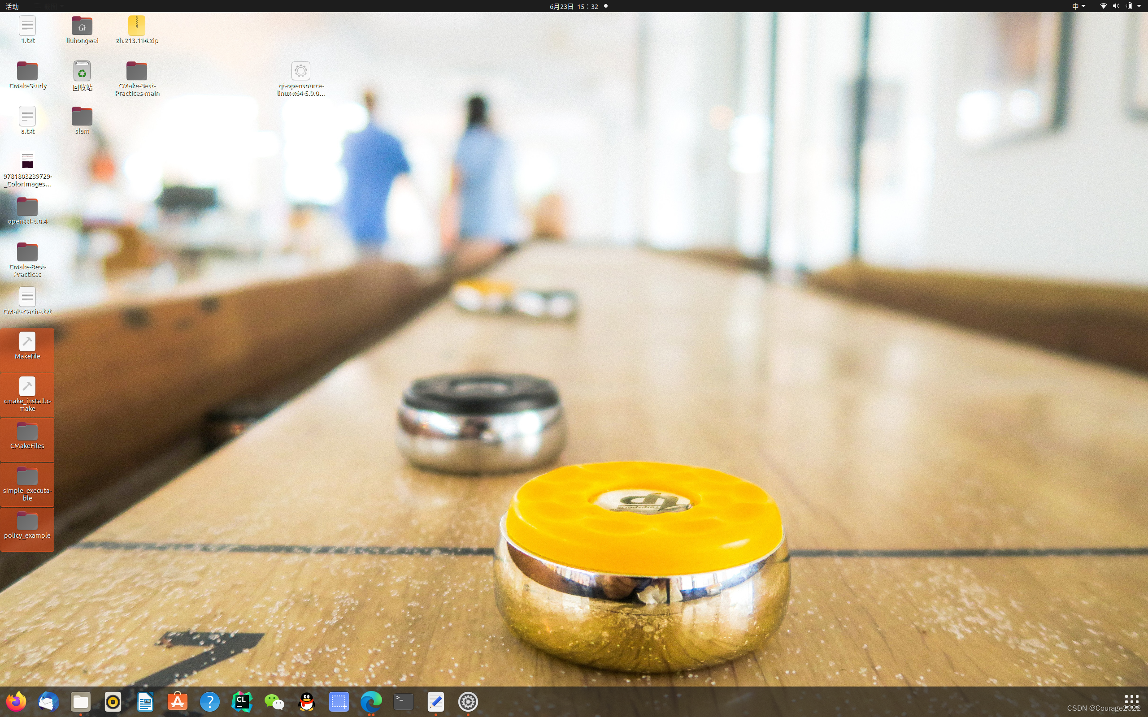The height and width of the screenshot is (717, 1148).
Task: Open system status menu arrow
Action: (x=1139, y=6)
